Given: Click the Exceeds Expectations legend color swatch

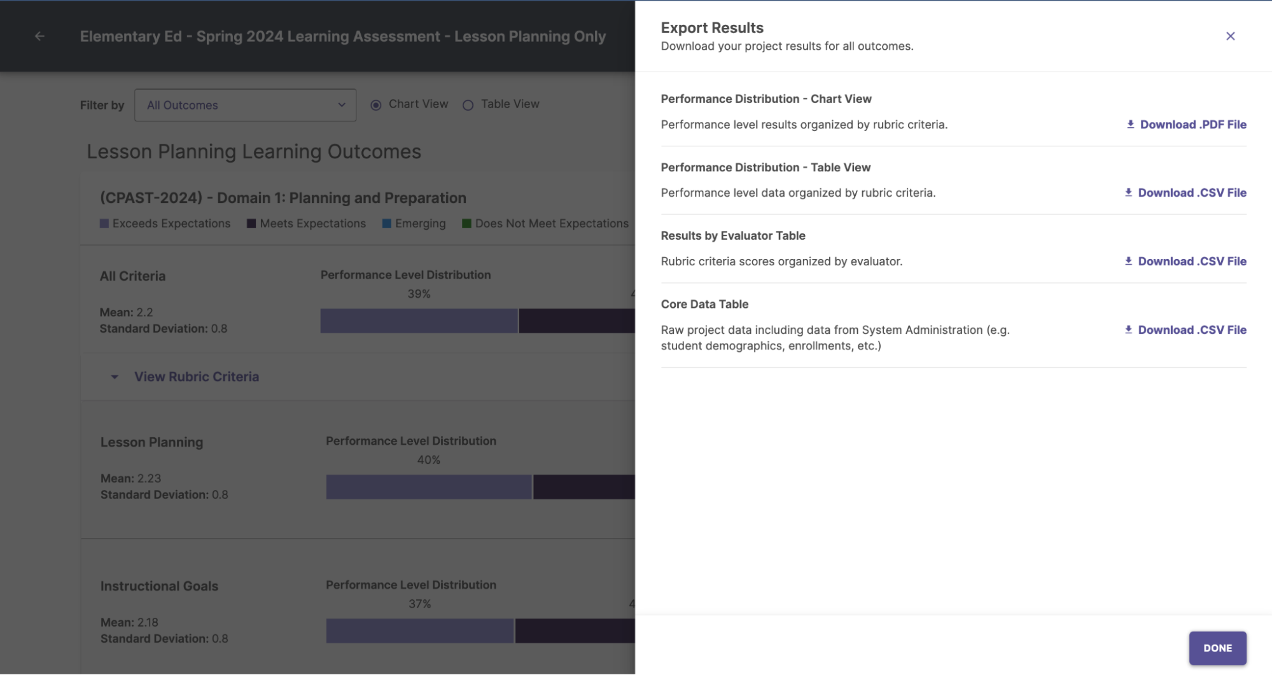Looking at the screenshot, I should point(104,223).
